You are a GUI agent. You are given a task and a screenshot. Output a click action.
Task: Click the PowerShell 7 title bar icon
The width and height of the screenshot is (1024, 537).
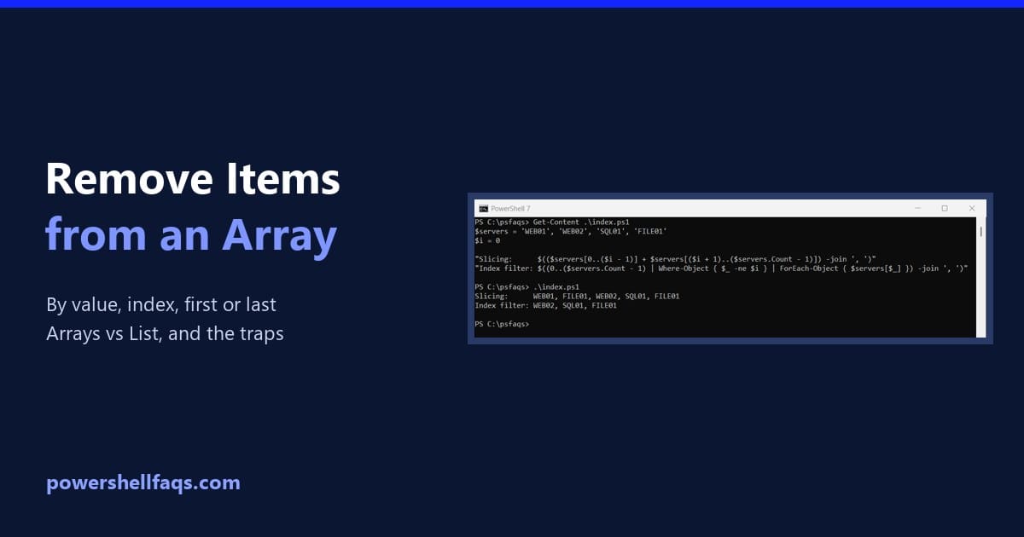pos(483,208)
